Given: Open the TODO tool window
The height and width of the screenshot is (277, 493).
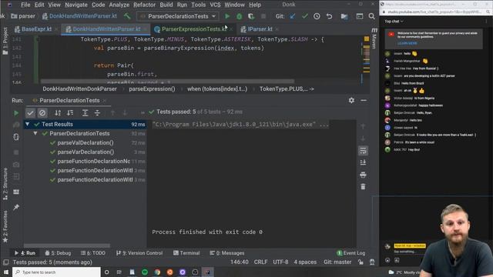Looking at the screenshot, I should pos(93,253).
